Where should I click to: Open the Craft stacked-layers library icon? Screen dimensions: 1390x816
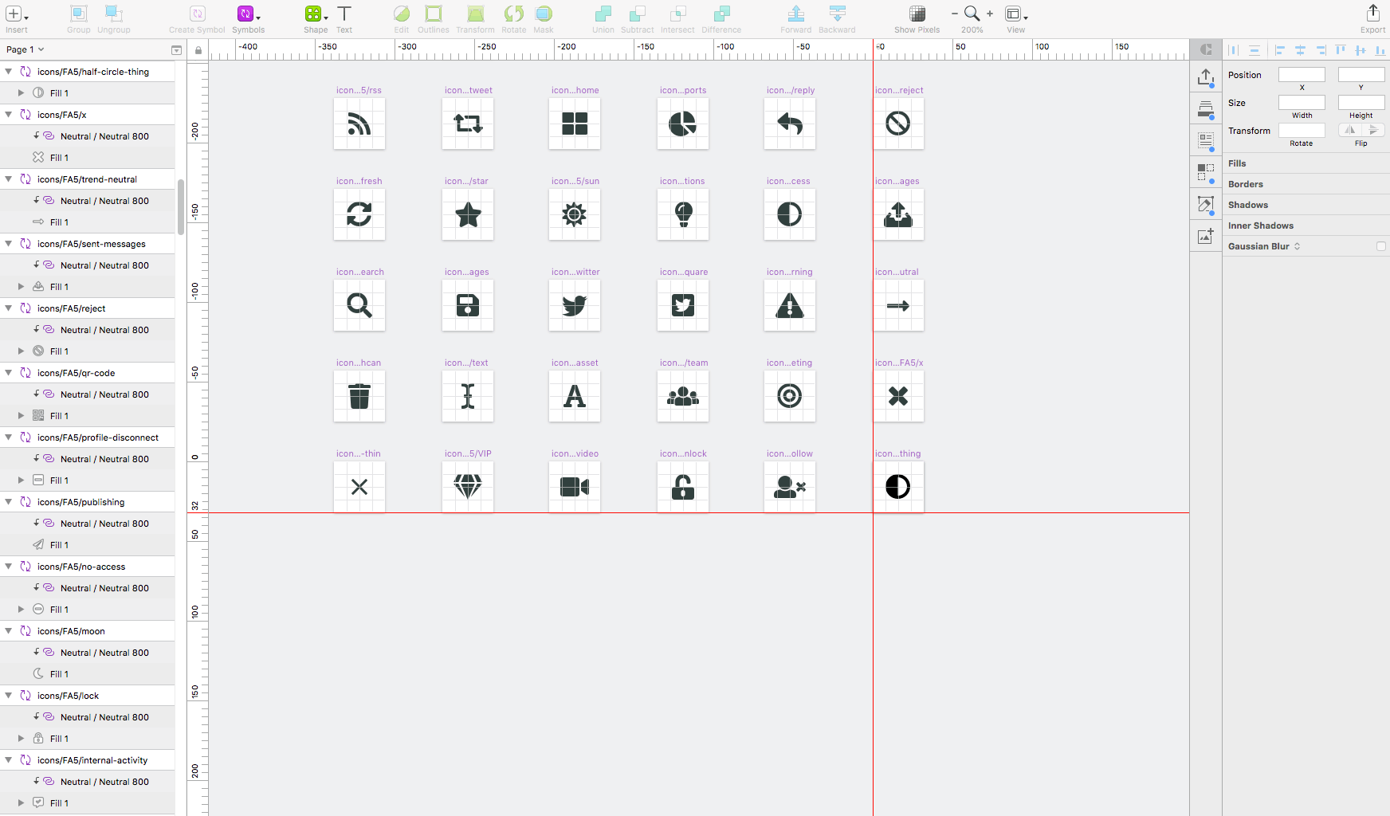(1206, 109)
